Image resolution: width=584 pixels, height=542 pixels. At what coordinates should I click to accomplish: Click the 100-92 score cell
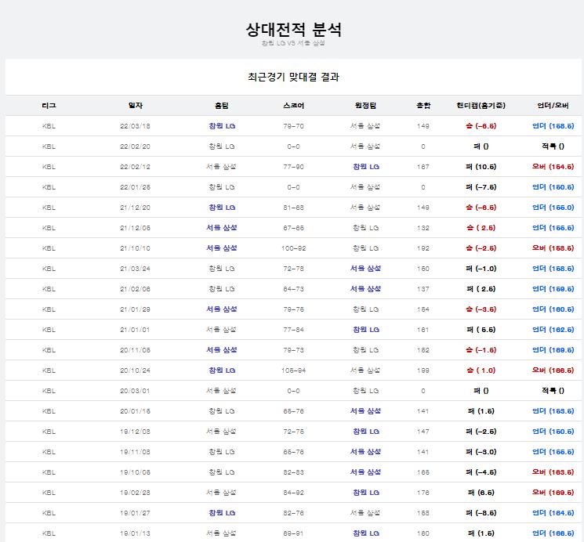click(293, 248)
